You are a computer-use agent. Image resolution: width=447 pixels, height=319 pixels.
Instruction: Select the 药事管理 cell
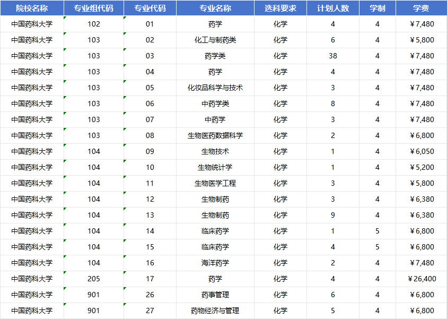point(215,295)
